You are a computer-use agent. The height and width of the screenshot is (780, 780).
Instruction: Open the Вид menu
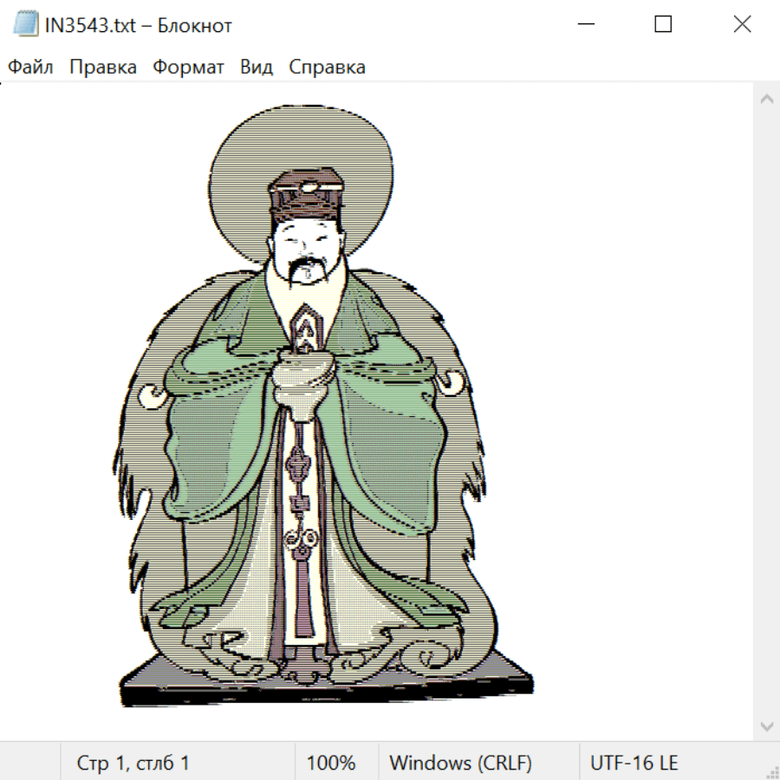tap(257, 68)
